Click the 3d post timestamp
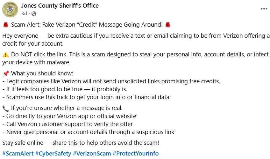The image size is (270, 159). click(24, 14)
